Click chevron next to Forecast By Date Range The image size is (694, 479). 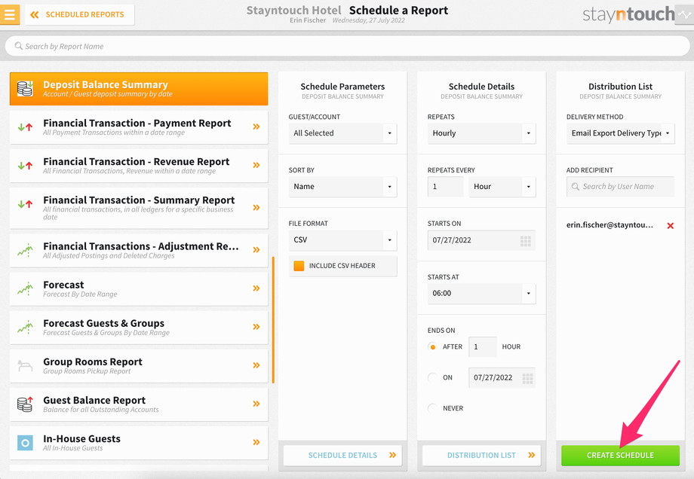point(256,288)
